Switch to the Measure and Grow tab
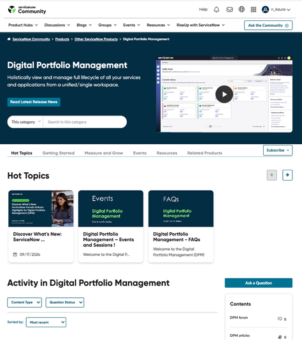The image size is (302, 340). (x=104, y=153)
